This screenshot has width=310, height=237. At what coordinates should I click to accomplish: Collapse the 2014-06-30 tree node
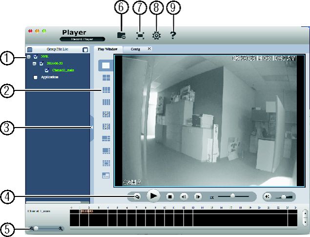tap(34, 64)
